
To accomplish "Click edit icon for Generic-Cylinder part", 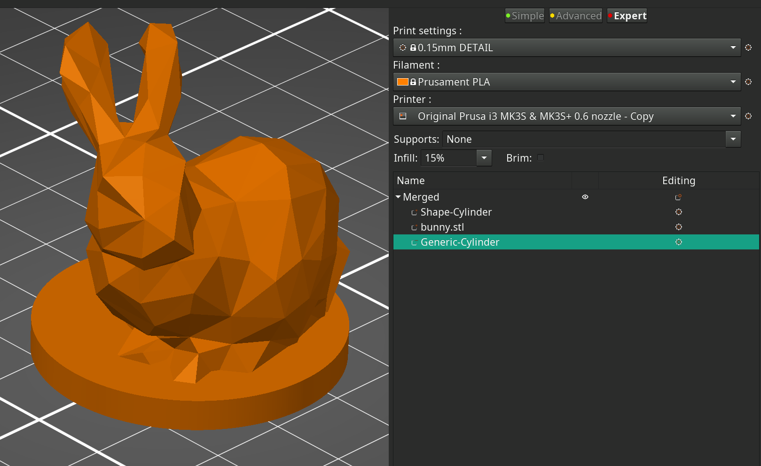I will [678, 242].
